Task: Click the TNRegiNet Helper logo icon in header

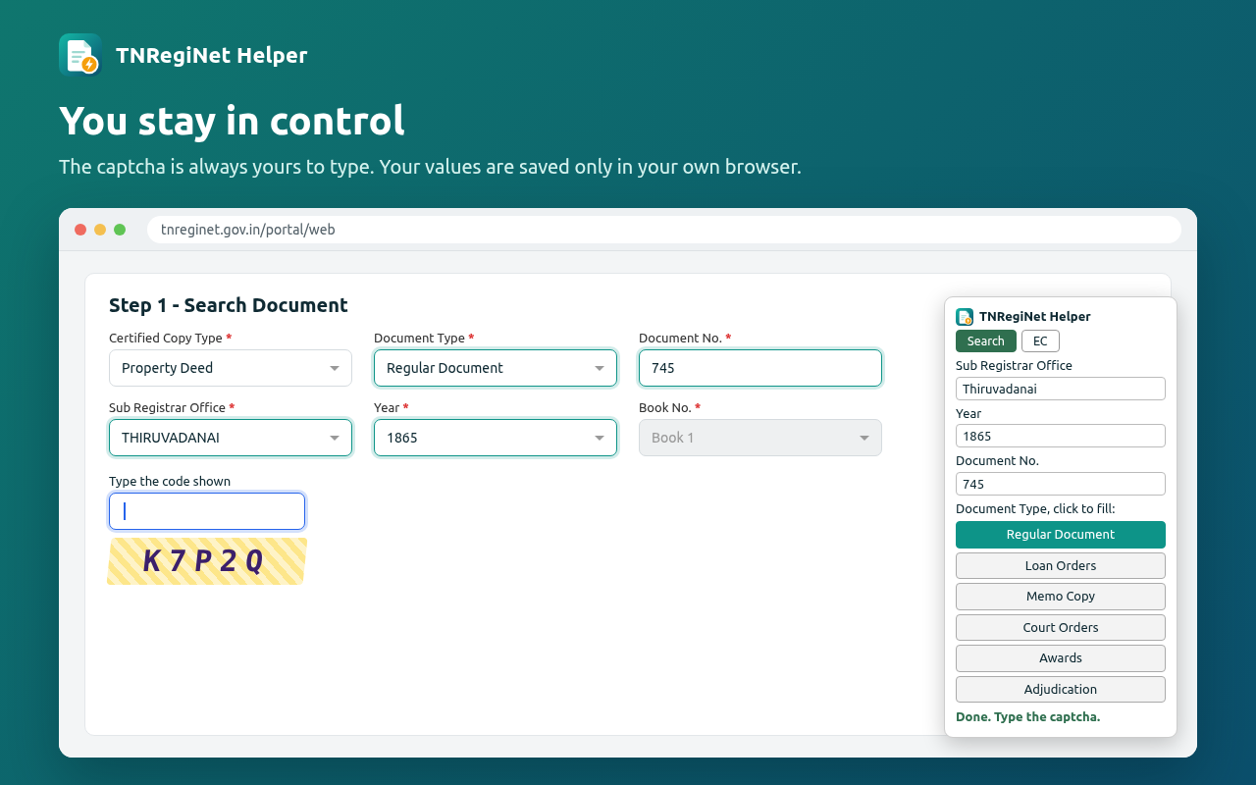Action: [80, 55]
